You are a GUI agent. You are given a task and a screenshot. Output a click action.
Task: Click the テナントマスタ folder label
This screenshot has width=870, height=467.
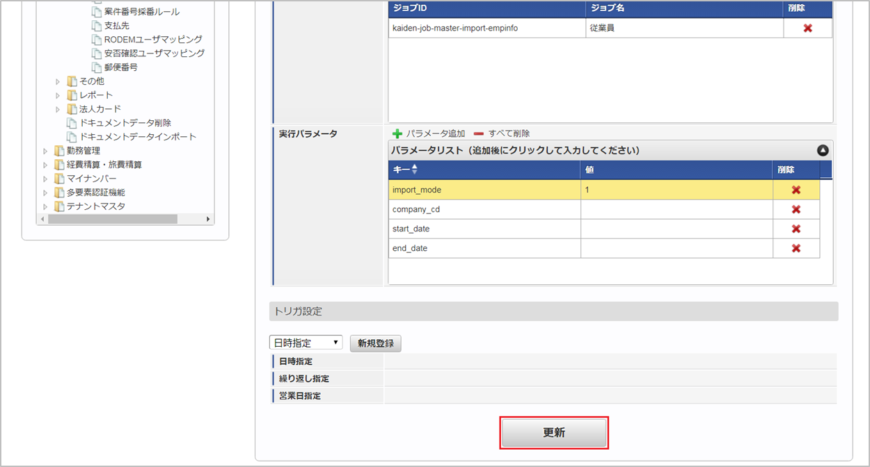96,206
